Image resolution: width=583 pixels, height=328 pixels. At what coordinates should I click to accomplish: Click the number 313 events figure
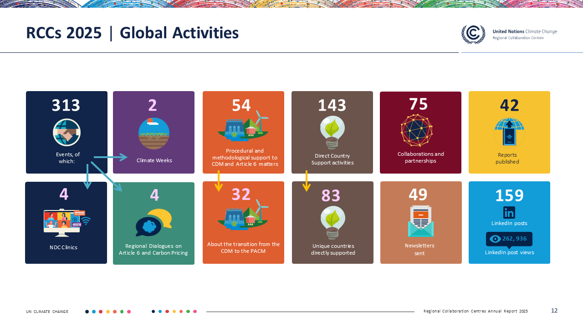66,105
